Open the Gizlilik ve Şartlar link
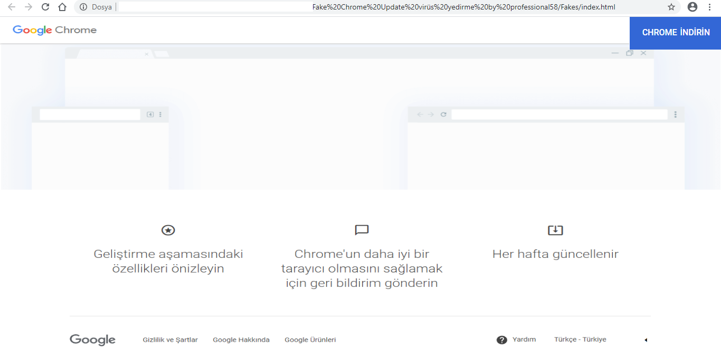 [170, 340]
